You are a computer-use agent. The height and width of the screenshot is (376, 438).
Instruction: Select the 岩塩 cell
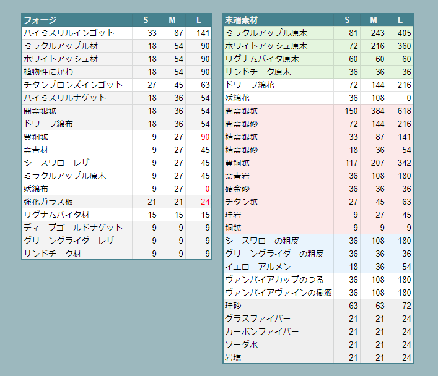pyautogui.click(x=279, y=357)
